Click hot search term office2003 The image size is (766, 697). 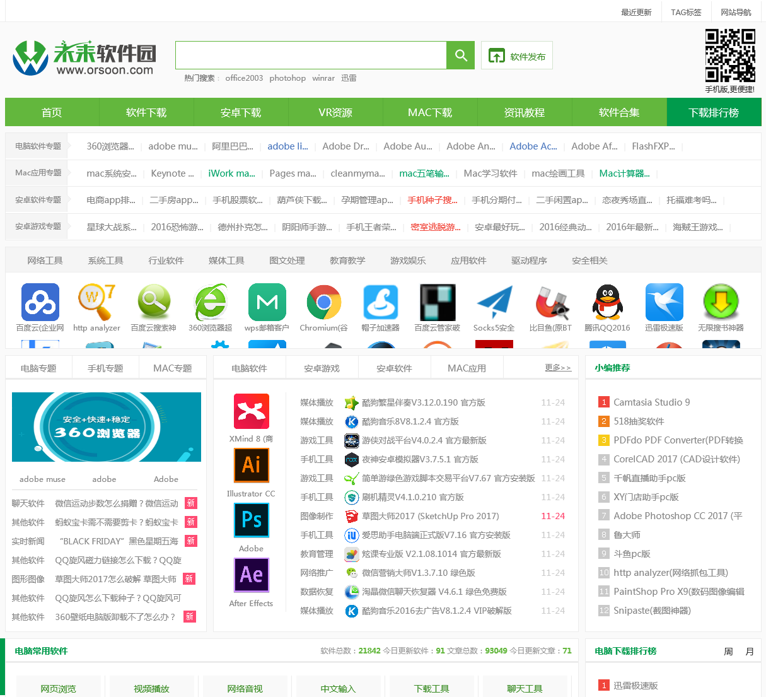tap(244, 78)
